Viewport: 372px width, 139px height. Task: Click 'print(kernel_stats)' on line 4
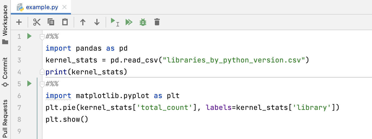87,72
